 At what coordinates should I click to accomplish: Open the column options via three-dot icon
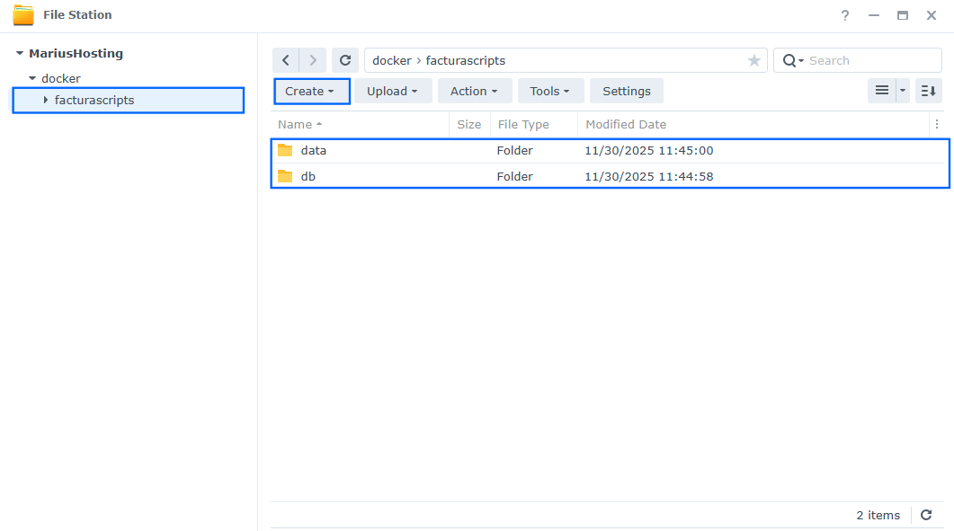[938, 124]
